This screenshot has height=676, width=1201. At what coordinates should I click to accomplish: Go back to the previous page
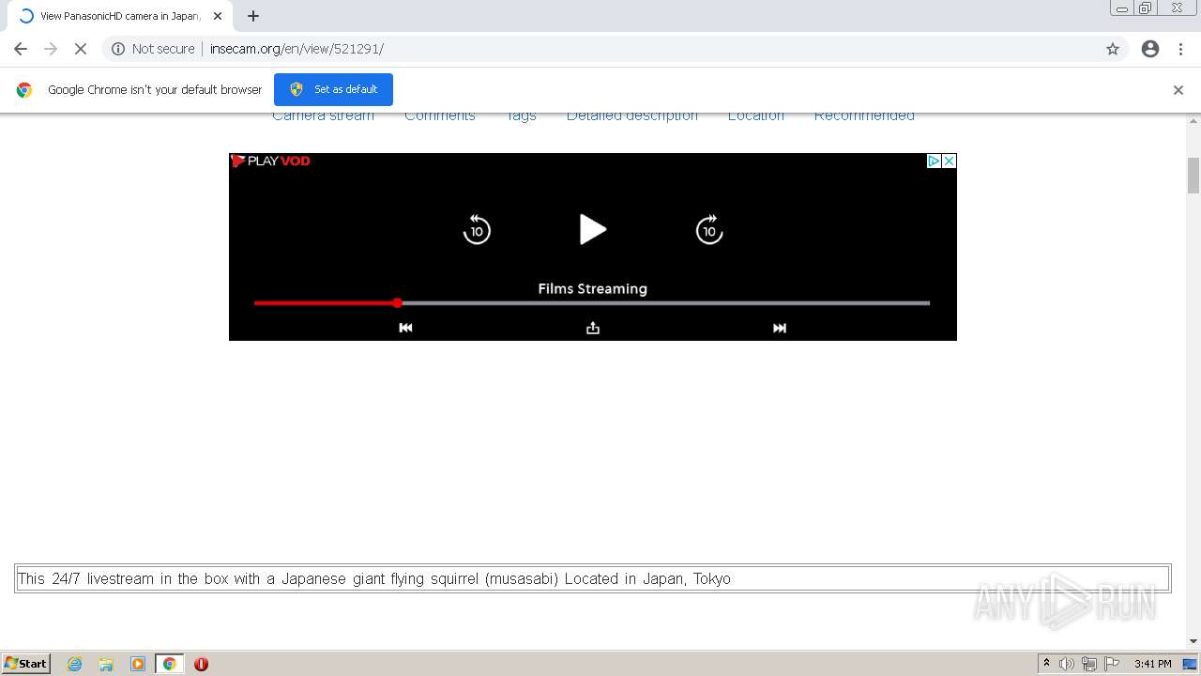point(21,49)
